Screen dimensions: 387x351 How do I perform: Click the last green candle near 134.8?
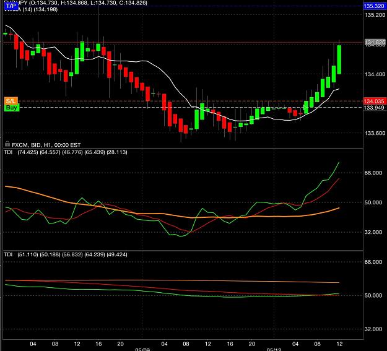pos(339,59)
